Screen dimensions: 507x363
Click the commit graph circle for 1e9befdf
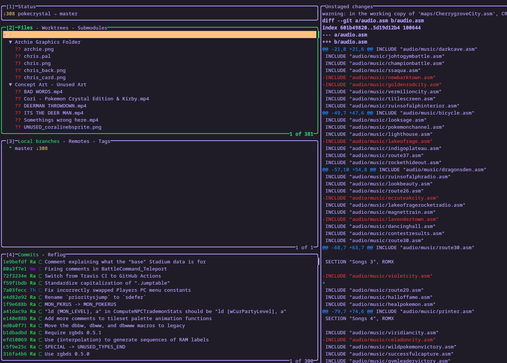point(40,262)
